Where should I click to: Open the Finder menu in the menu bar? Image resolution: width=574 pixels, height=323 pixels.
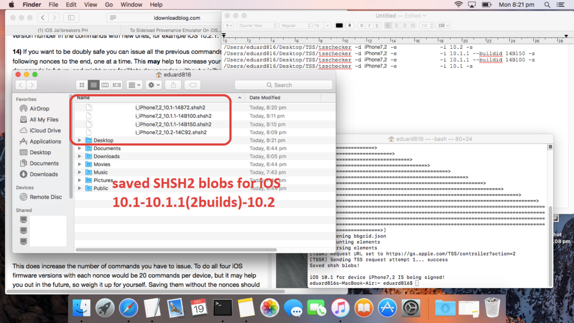click(32, 4)
